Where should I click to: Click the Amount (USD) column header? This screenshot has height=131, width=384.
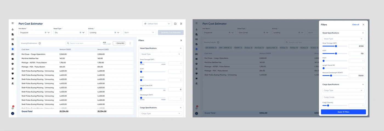(x=103, y=49)
